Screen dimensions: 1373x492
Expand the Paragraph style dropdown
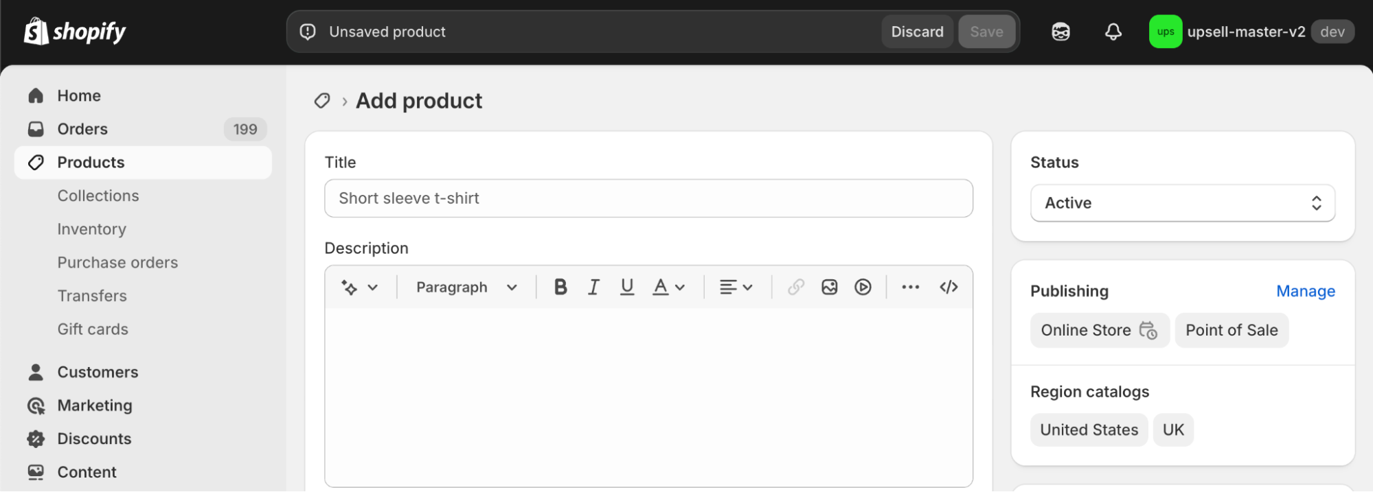click(466, 287)
